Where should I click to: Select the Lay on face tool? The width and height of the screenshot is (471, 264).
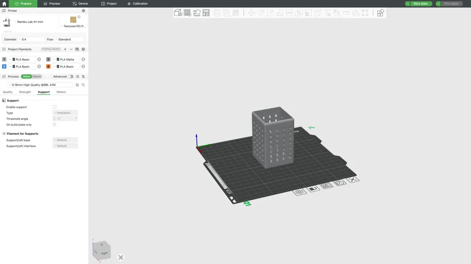tap(280, 13)
